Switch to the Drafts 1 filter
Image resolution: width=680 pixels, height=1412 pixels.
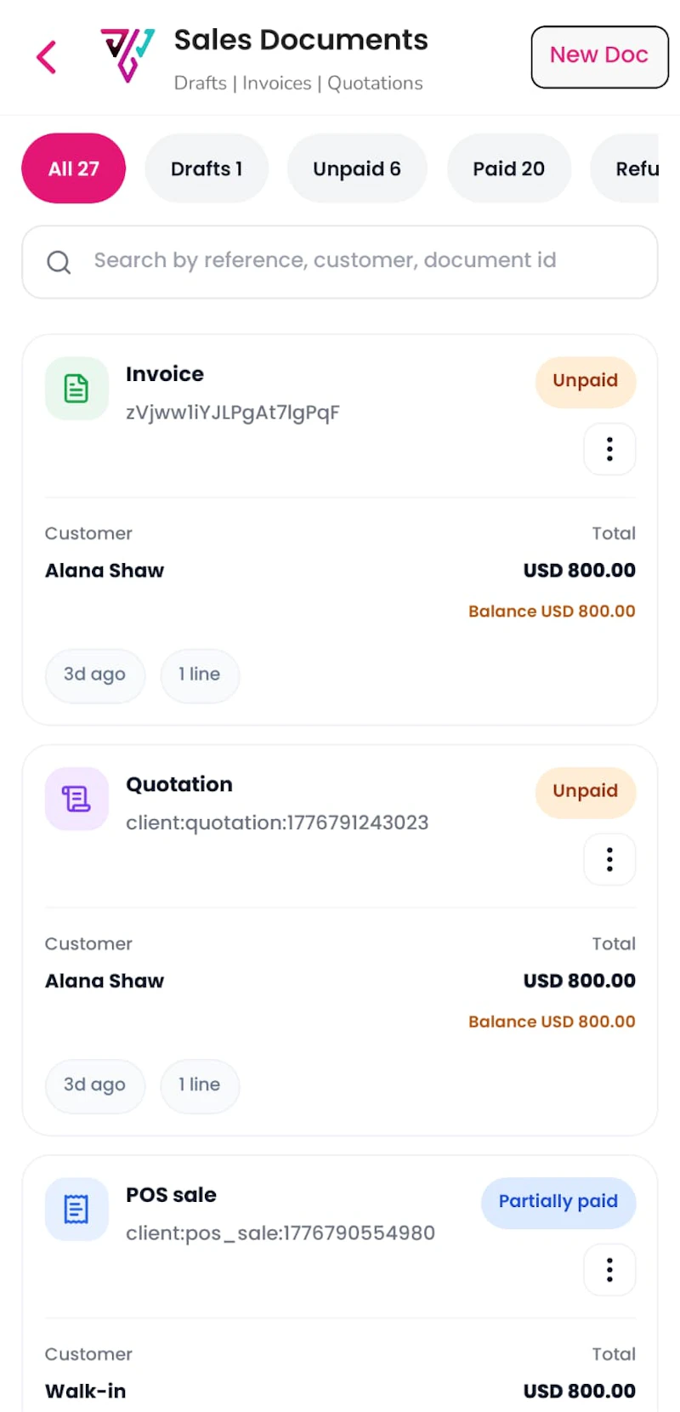point(207,168)
